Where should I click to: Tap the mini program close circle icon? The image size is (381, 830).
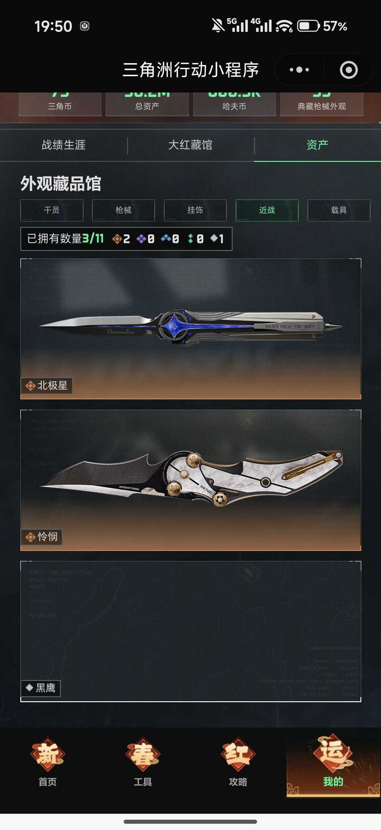[x=349, y=70]
